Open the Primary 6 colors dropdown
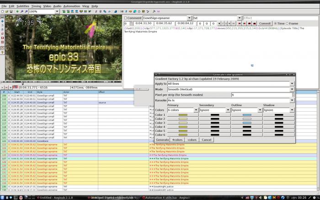This screenshot has width=320, height=200. tap(196, 110)
